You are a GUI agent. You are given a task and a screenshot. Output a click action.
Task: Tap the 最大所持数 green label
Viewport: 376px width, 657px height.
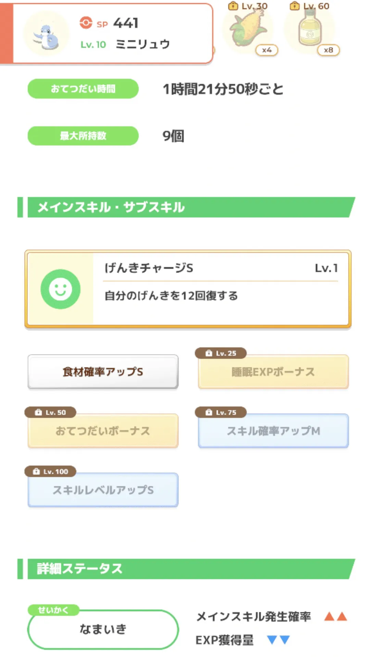click(x=83, y=136)
